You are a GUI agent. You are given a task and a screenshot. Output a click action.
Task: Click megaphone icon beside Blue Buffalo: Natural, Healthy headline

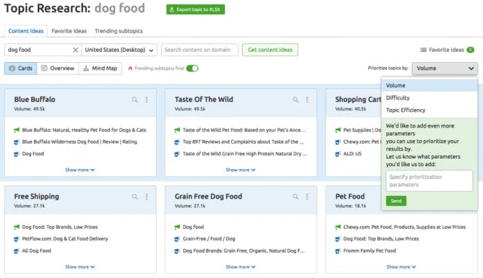[17, 130]
